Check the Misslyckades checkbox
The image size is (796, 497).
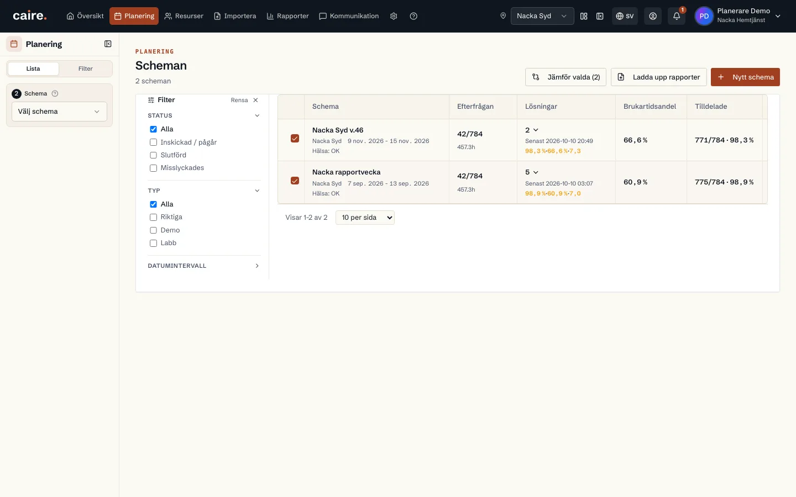point(153,168)
